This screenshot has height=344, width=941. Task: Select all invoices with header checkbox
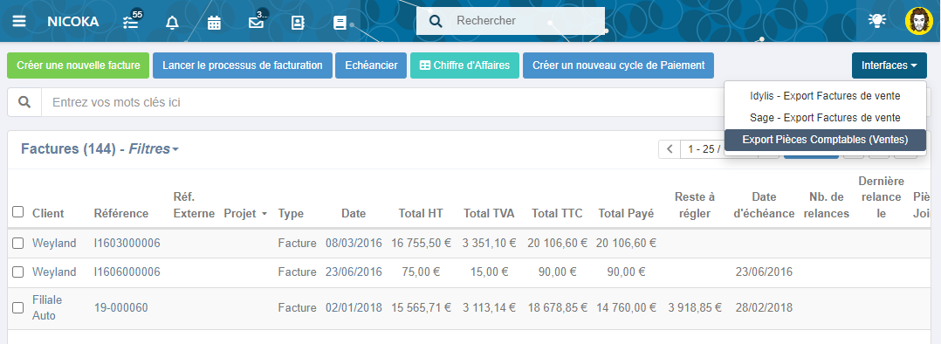pyautogui.click(x=18, y=212)
